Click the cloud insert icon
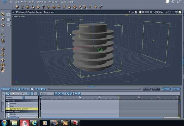This screenshot has width=184, height=126. (x=64, y=7)
